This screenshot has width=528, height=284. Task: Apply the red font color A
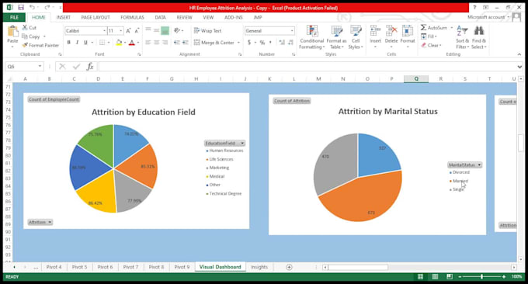point(132,43)
